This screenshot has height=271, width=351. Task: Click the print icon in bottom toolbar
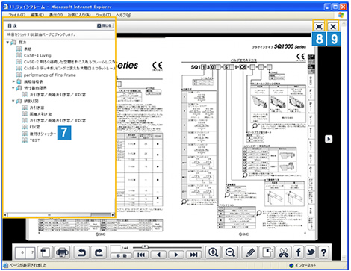62,252
